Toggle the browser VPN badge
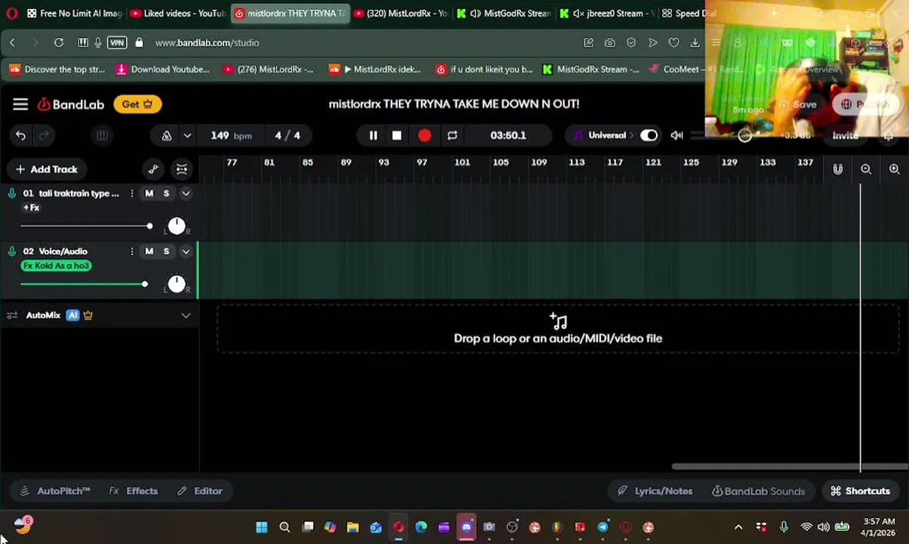Image resolution: width=909 pixels, height=544 pixels. point(117,43)
